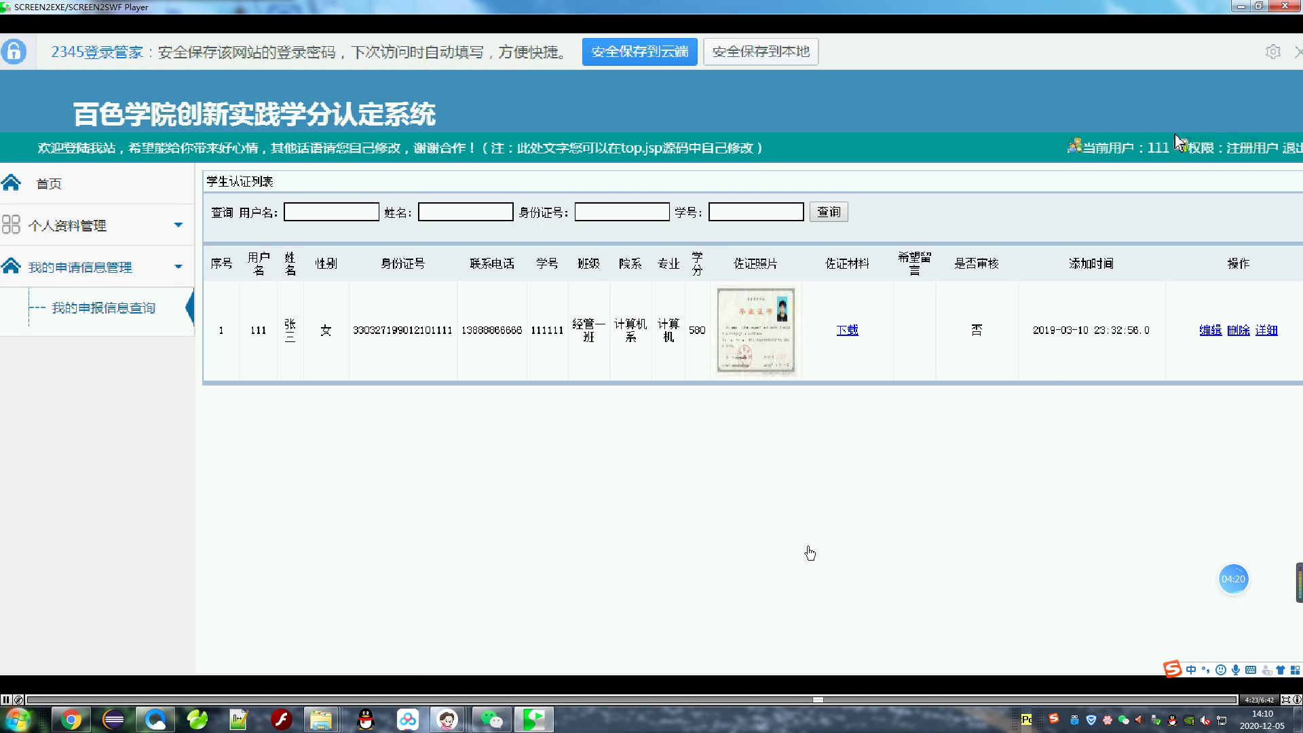The width and height of the screenshot is (1303, 733).
Task: Collapse sidebar using blue edge arrow
Action: tap(189, 308)
